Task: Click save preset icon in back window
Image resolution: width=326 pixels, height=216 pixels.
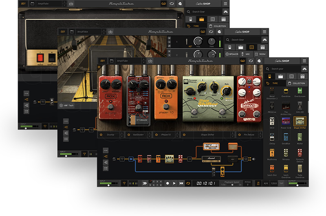Action: (x=71, y=4)
